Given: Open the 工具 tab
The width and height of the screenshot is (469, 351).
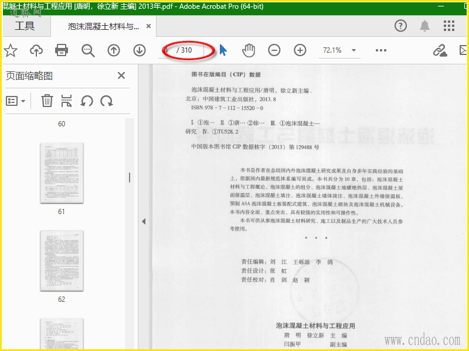Looking at the screenshot, I should pyautogui.click(x=25, y=26).
